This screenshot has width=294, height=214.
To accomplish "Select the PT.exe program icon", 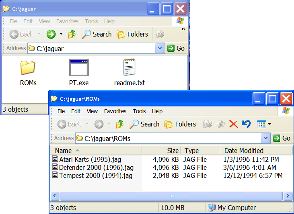I will coord(78,68).
